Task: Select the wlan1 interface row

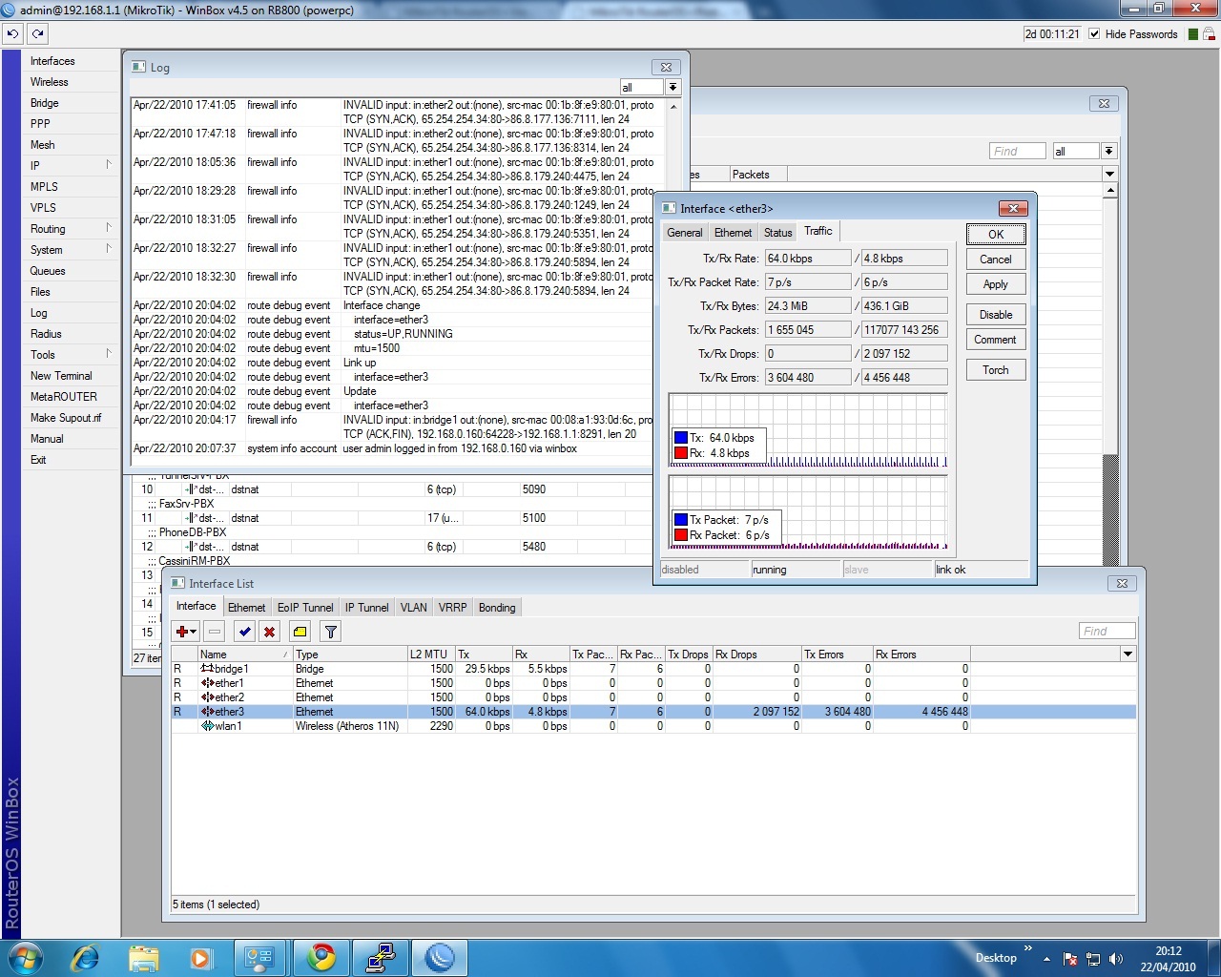Action: click(229, 726)
